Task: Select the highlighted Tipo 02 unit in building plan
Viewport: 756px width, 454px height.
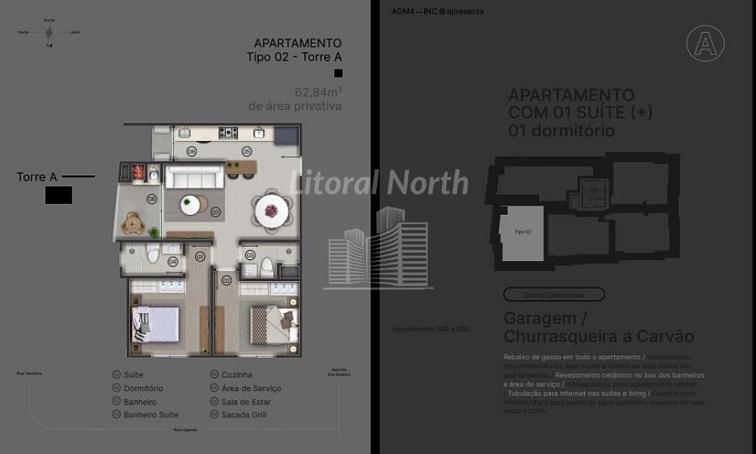Action: pyautogui.click(x=522, y=232)
